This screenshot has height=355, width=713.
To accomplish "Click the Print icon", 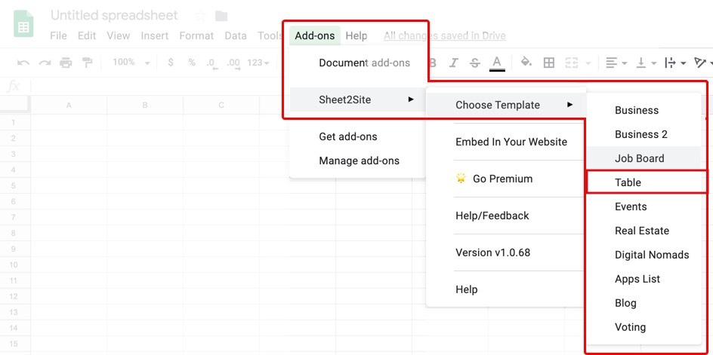I will click(66, 63).
